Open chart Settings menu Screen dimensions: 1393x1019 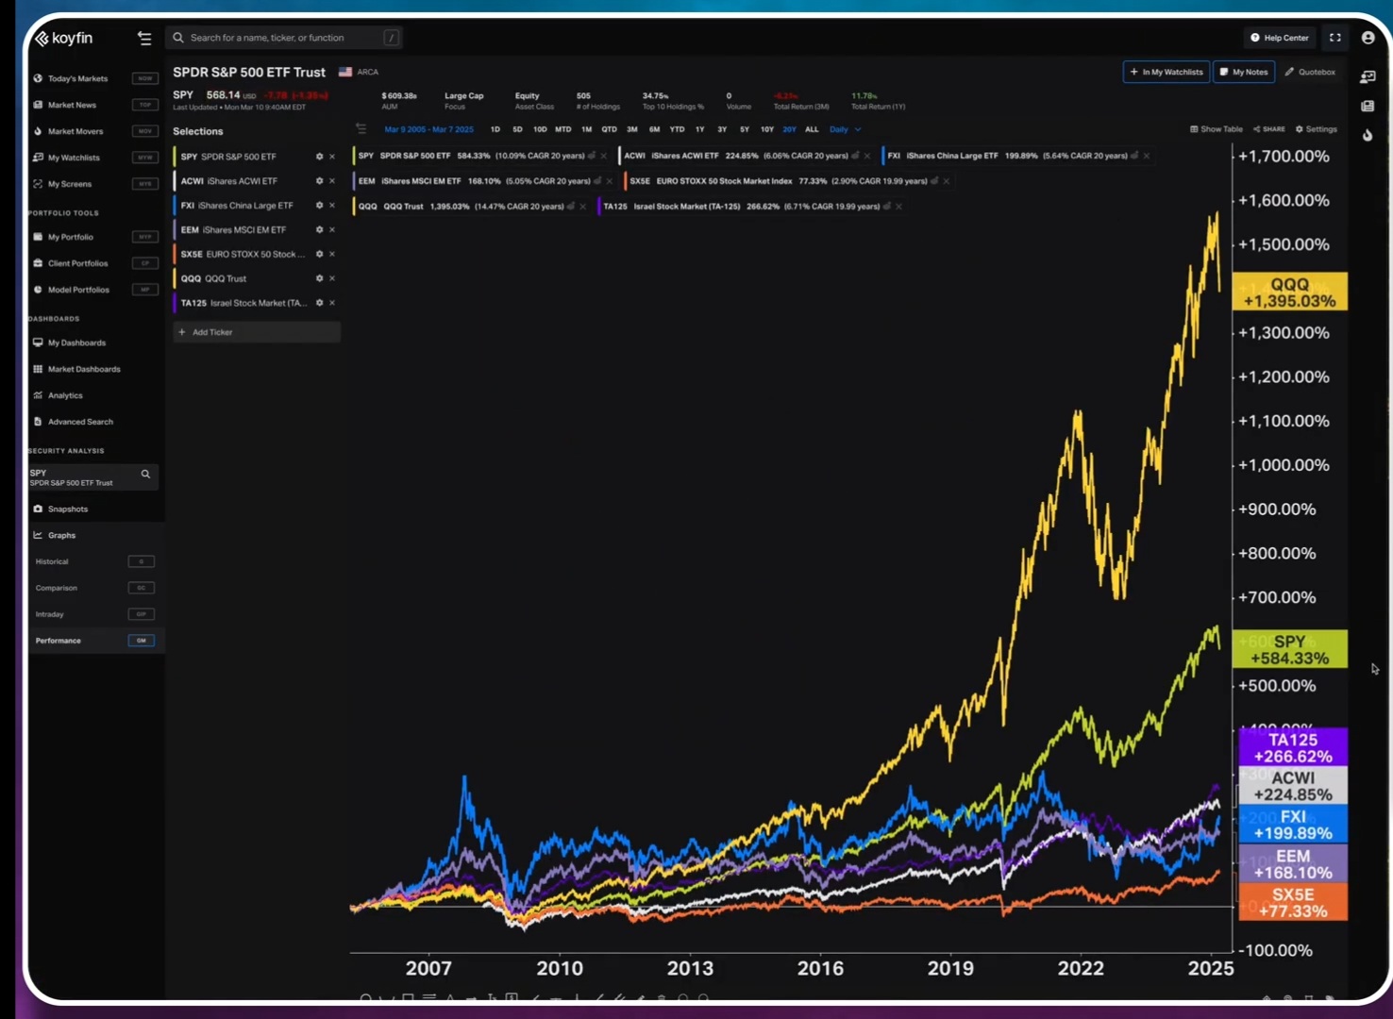coord(1317,129)
